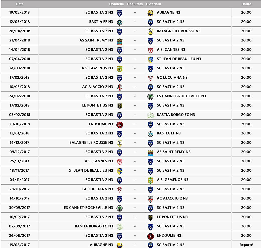
Task: Click GC Lucciana logo on 17/03/2018
Action: 150,78
